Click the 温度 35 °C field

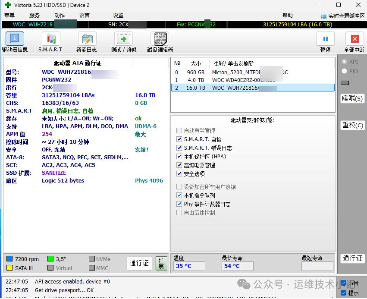tap(189, 266)
